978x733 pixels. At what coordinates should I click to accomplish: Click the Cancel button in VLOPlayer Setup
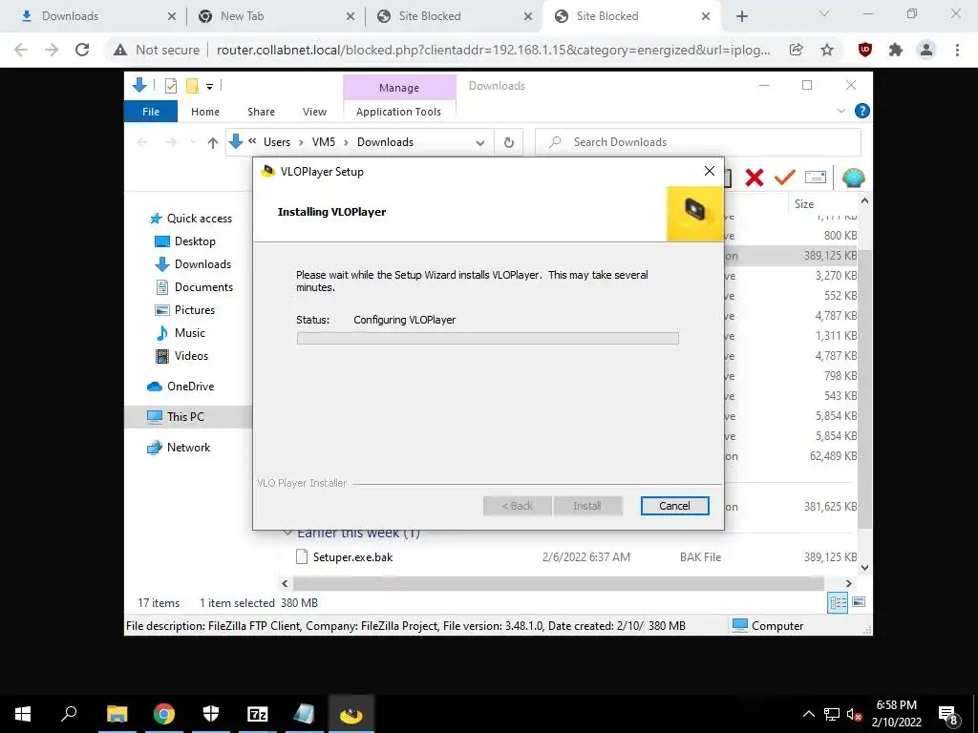click(x=674, y=506)
